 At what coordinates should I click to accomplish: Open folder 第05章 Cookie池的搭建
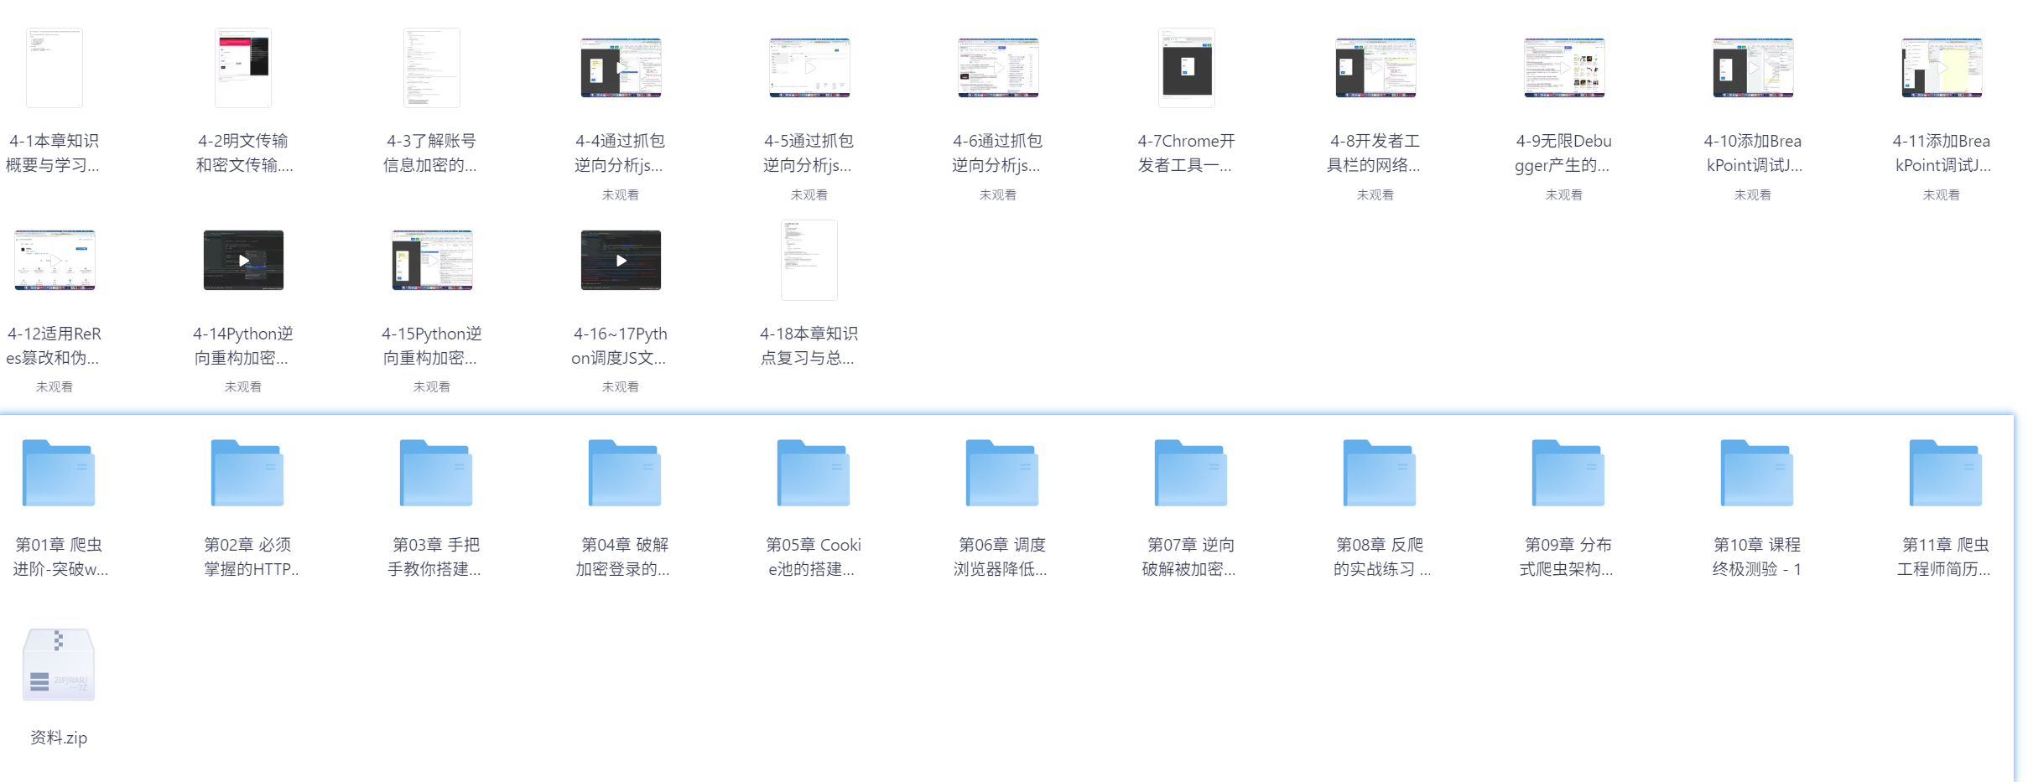tap(814, 473)
